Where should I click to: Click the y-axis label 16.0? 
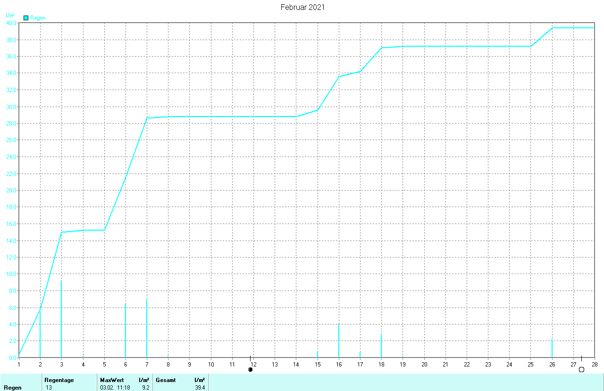pos(11,224)
